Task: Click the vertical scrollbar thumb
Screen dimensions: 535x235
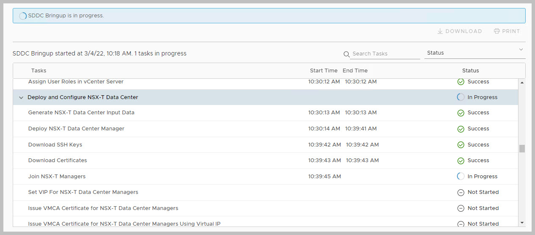Action: click(522, 149)
